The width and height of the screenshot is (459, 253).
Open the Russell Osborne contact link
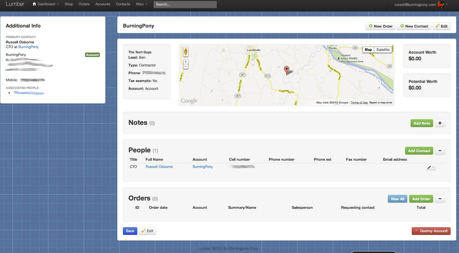point(159,167)
